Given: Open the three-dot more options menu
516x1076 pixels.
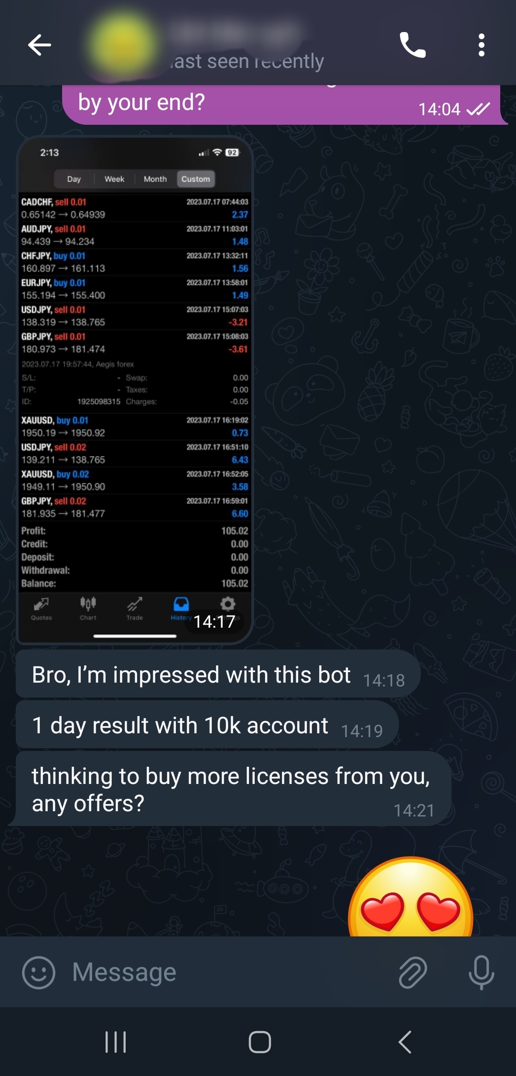Looking at the screenshot, I should [482, 45].
